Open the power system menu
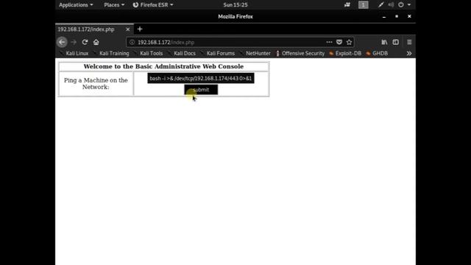The width and height of the screenshot is (471, 265). tap(404, 5)
